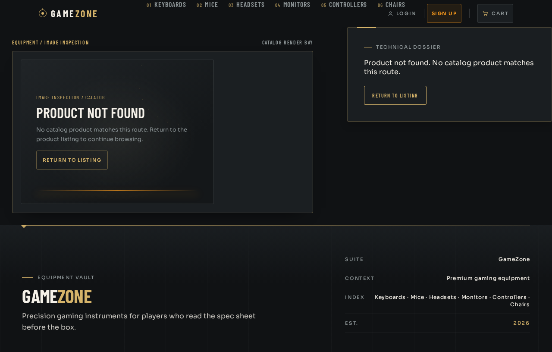Click the Suite row value GameZone
Image resolution: width=552 pixels, height=352 pixels.
pyautogui.click(x=514, y=259)
